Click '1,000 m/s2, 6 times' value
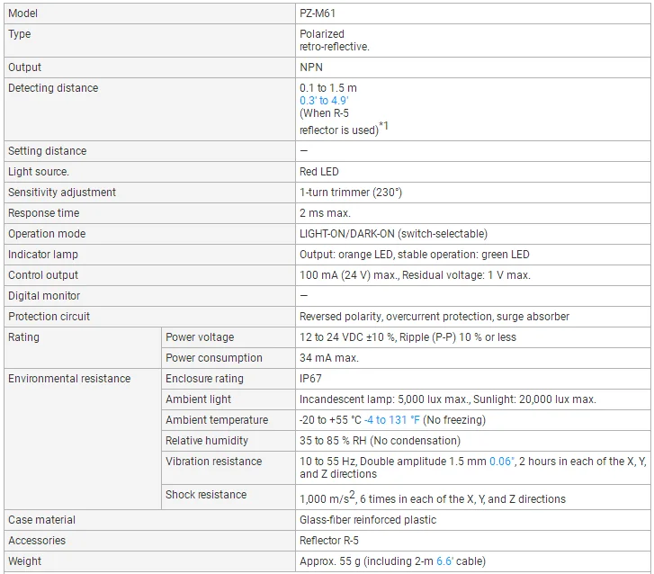This screenshot has width=654, height=574. [x=353, y=498]
